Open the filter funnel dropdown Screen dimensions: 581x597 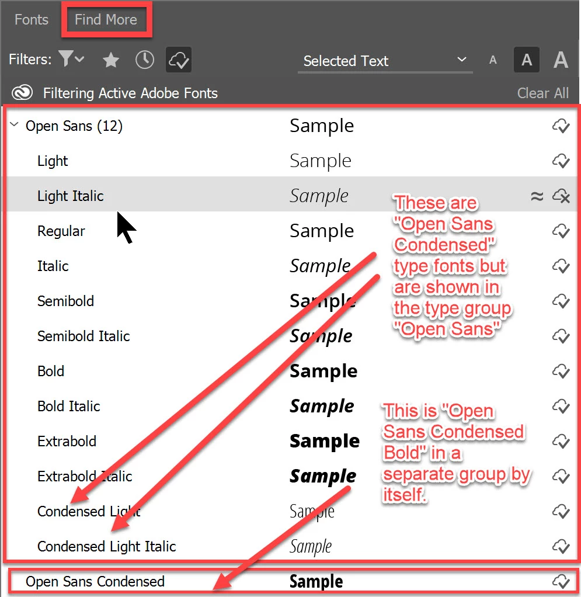pyautogui.click(x=71, y=59)
